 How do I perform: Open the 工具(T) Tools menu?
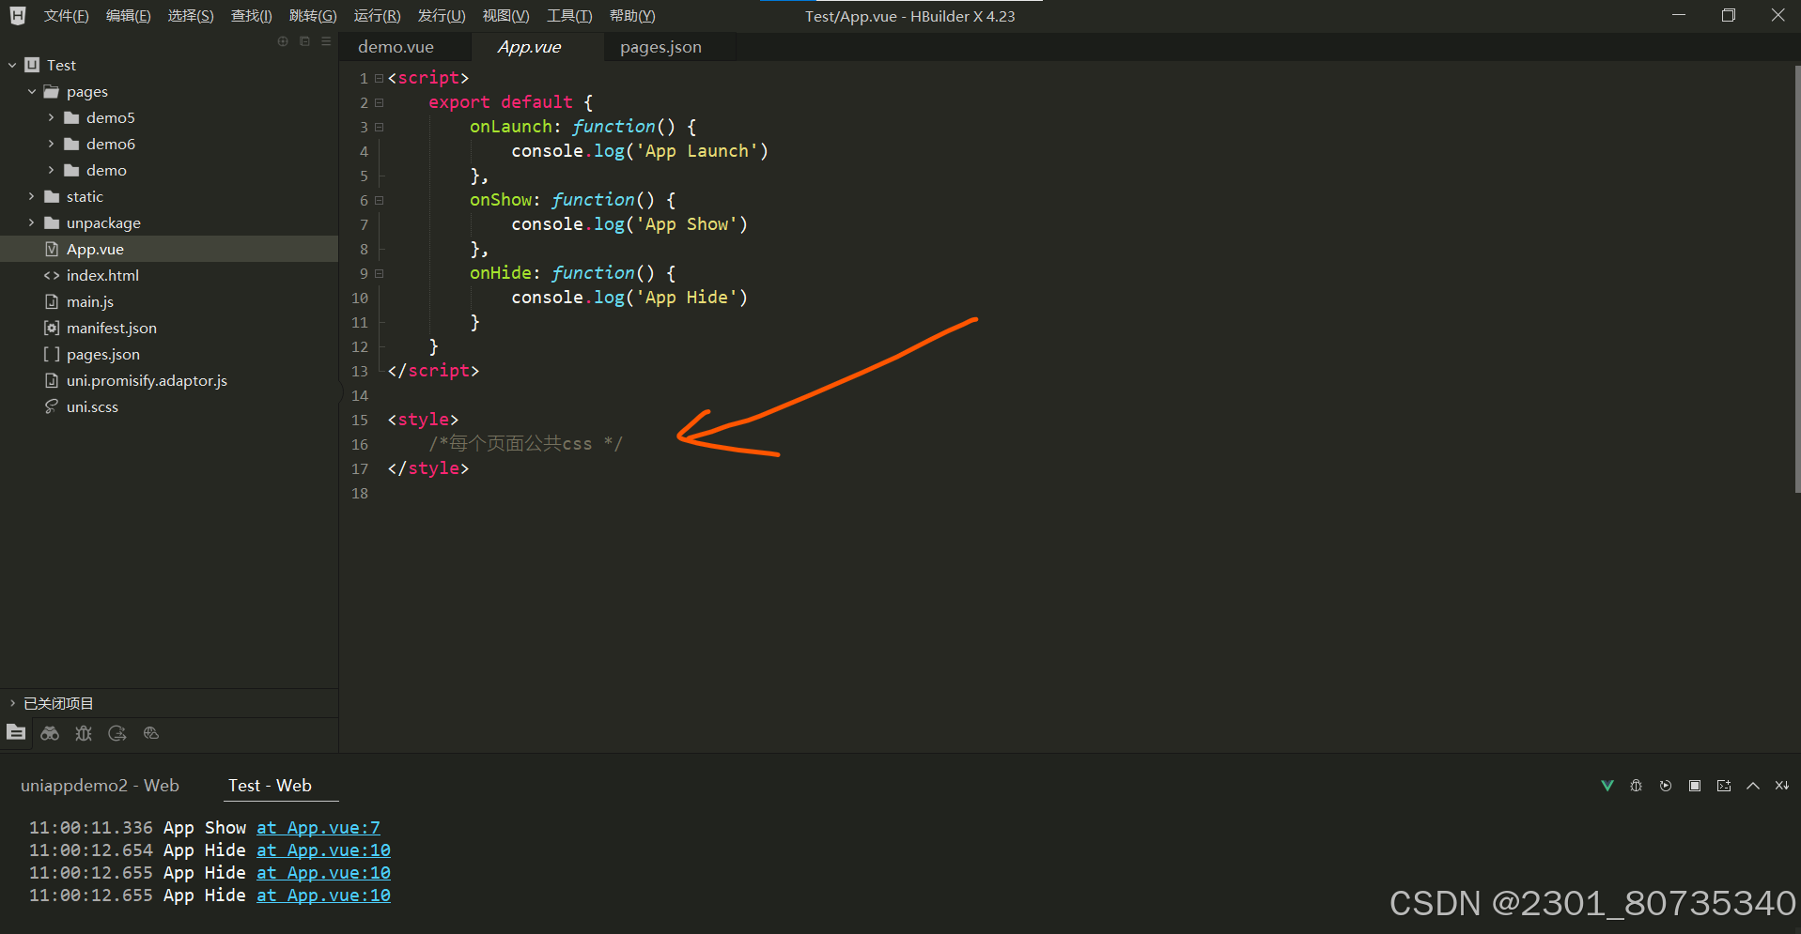click(569, 16)
